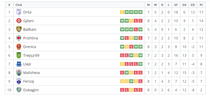Click the Prishtina club crest
This screenshot has width=210, height=105.
tap(19, 38)
